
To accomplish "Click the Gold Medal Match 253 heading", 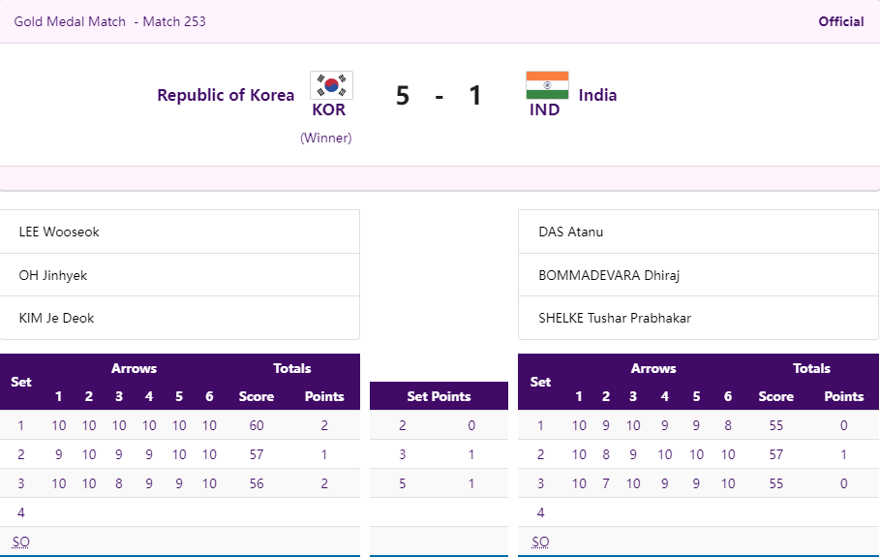I will pos(109,21).
